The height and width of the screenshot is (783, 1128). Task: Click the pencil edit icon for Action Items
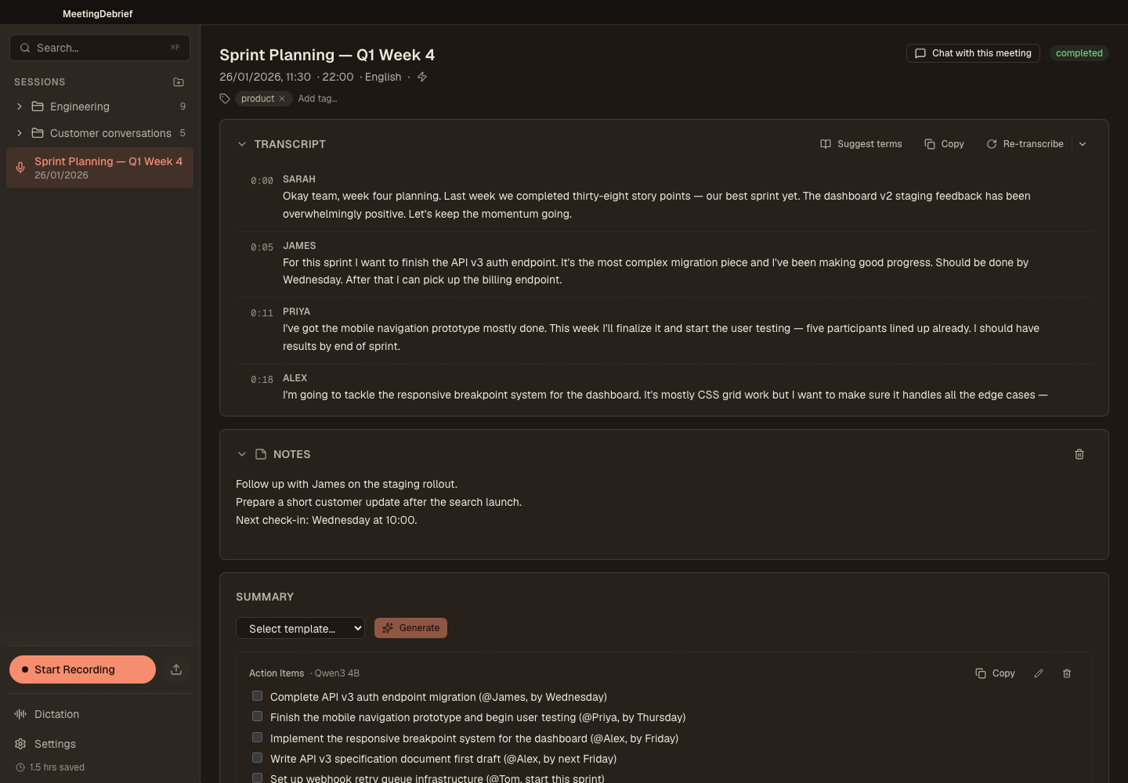[x=1039, y=673]
